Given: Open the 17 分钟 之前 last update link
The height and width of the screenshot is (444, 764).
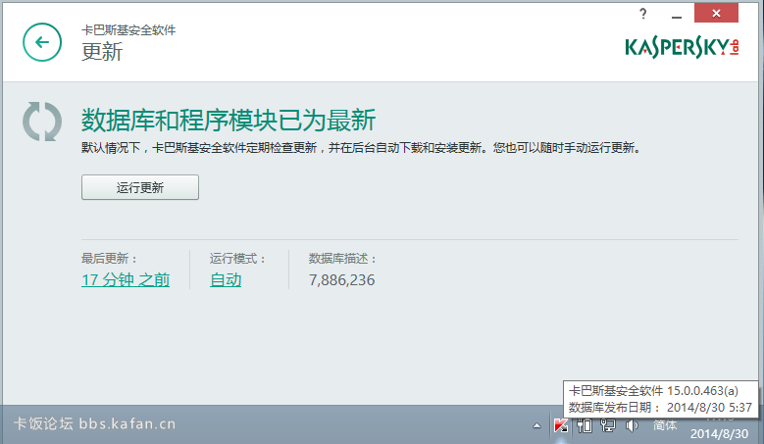Looking at the screenshot, I should [x=126, y=280].
